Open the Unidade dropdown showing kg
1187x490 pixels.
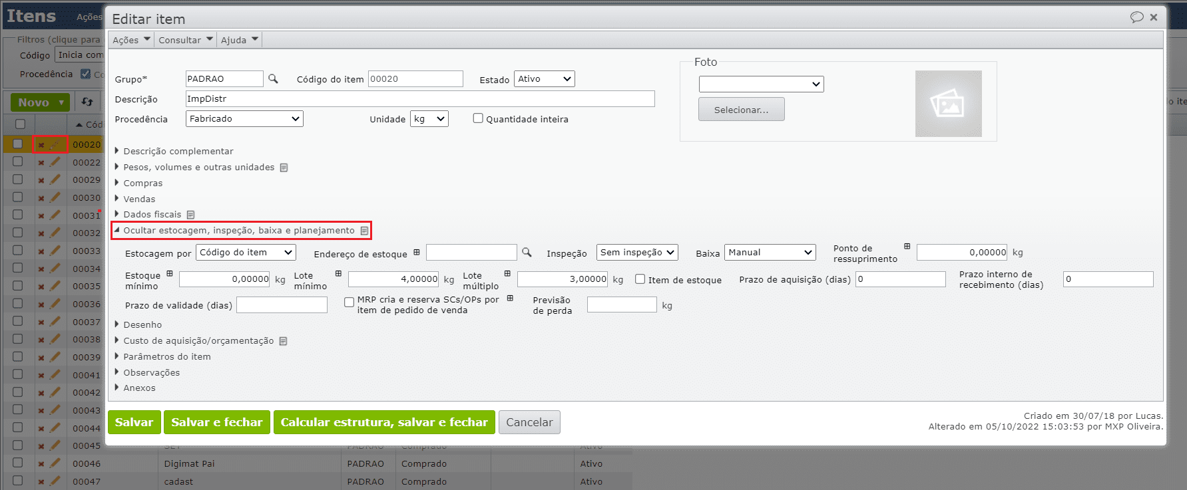(429, 118)
